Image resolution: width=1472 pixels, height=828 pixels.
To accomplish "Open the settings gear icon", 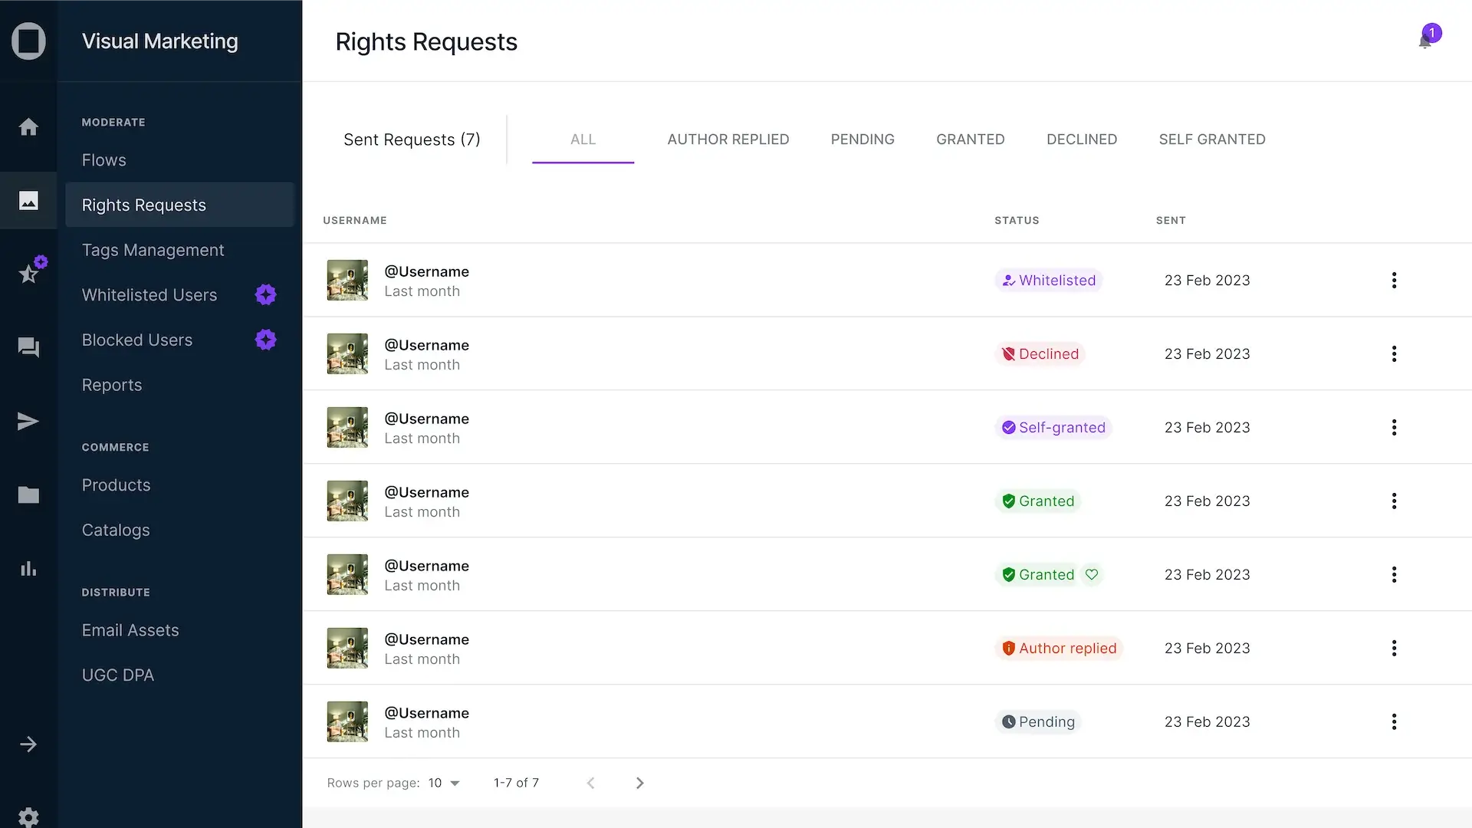I will point(28,817).
